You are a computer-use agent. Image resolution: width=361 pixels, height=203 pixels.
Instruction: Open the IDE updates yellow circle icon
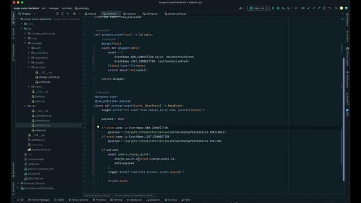point(341,8)
